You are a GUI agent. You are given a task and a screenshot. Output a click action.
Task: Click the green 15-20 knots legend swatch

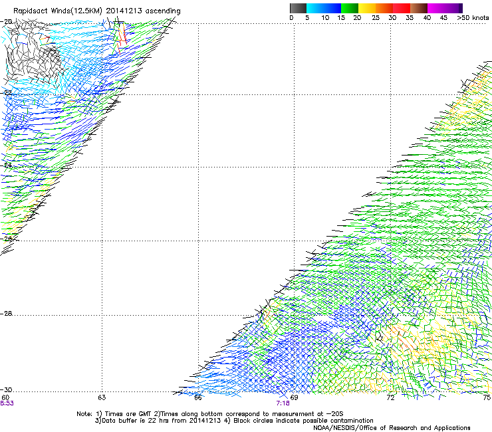coord(350,8)
